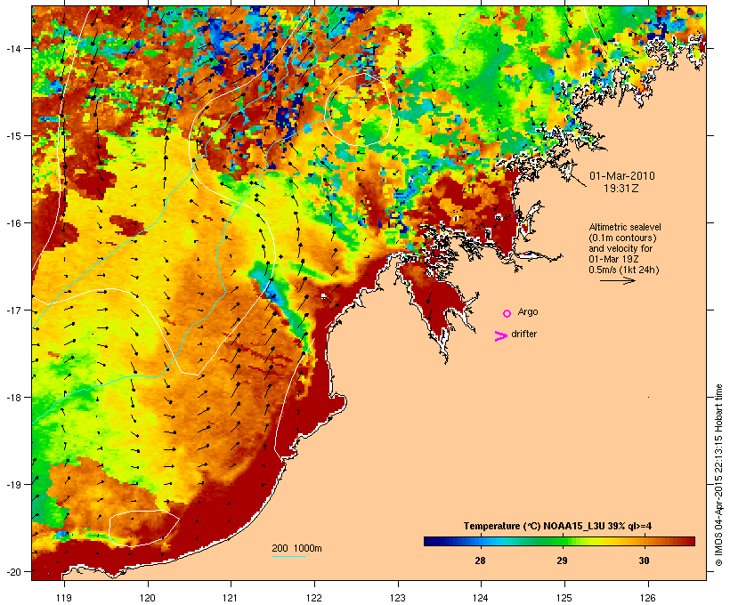Click the latitude label '-20'
730x605 pixels.
coord(13,572)
